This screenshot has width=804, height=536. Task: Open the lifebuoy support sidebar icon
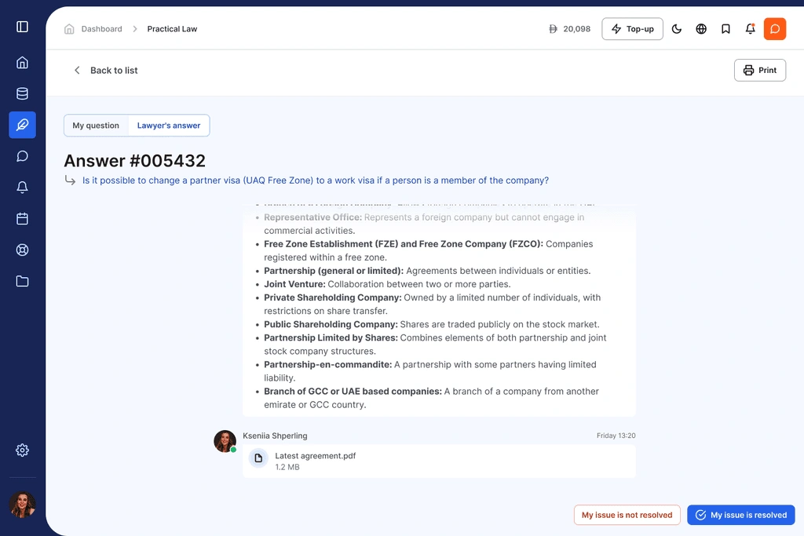tap(22, 250)
